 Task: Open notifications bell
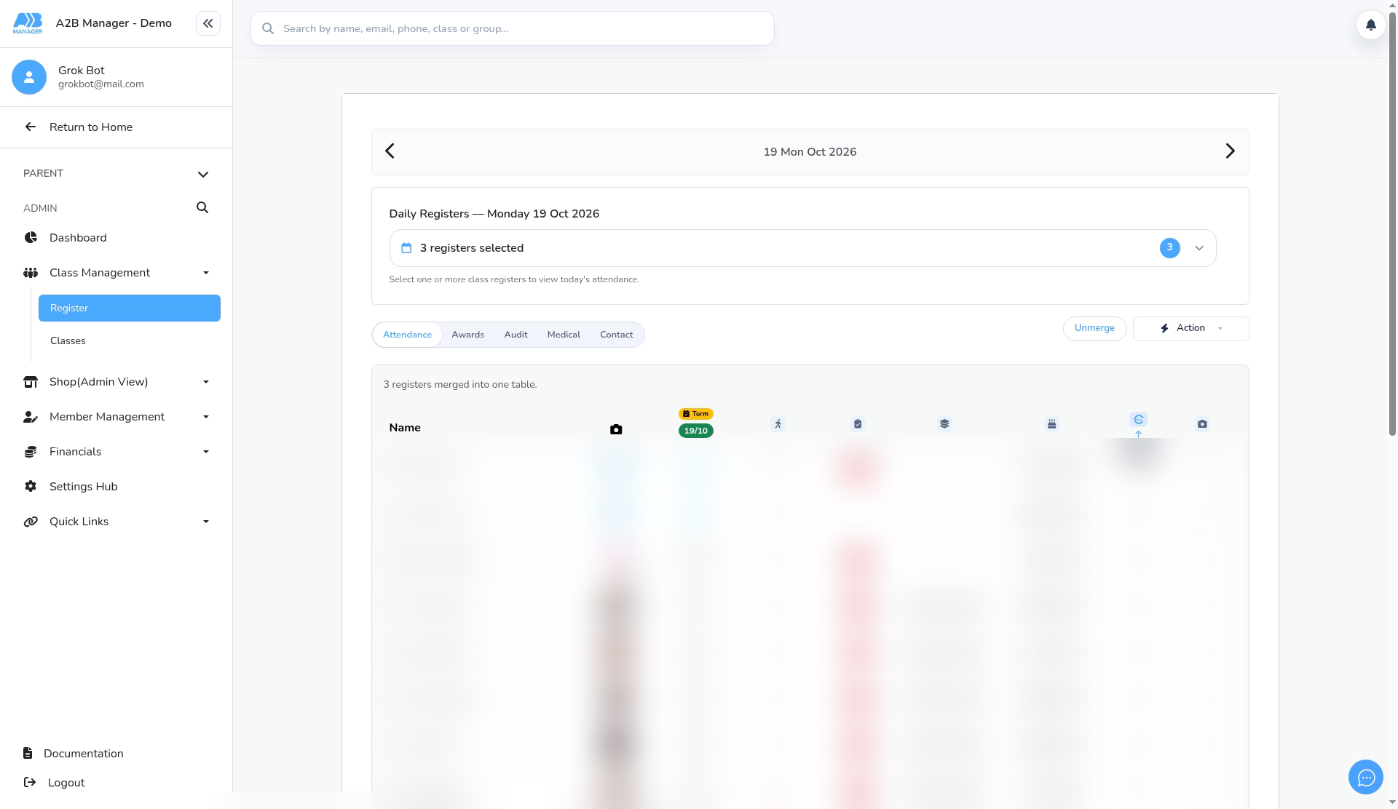[1370, 25]
